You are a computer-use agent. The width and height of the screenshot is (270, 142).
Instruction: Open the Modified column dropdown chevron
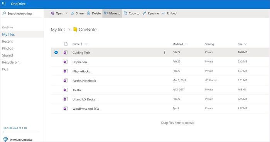[x=186, y=44]
